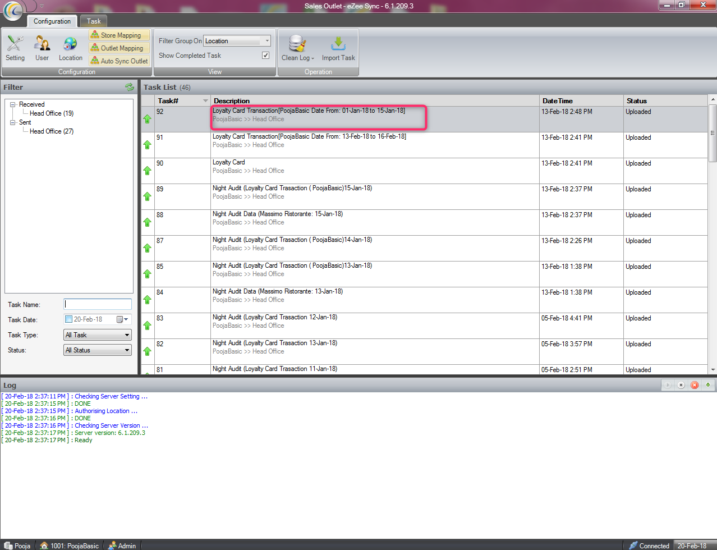Click the Location globe icon
The image size is (717, 550).
point(70,48)
